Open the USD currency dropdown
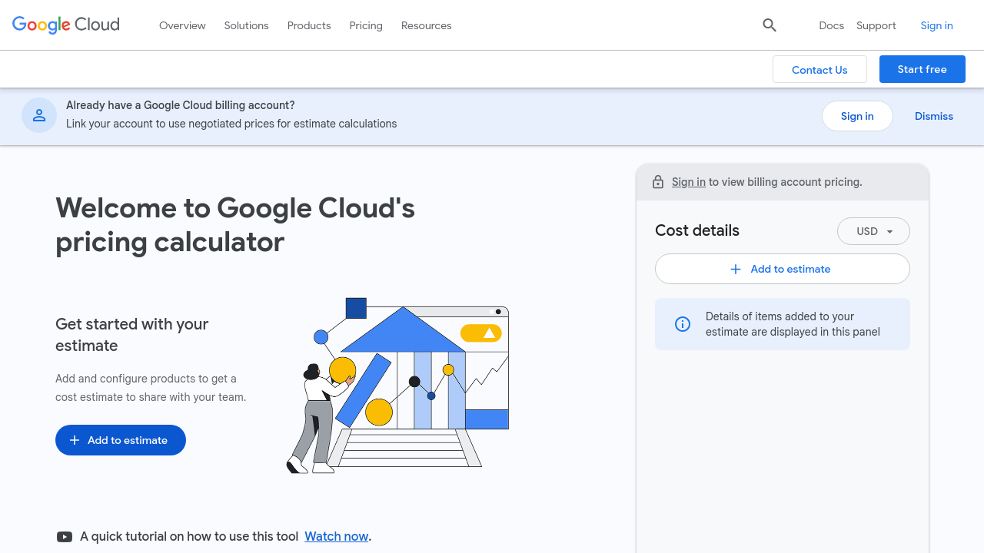The height and width of the screenshot is (553, 984). (873, 231)
